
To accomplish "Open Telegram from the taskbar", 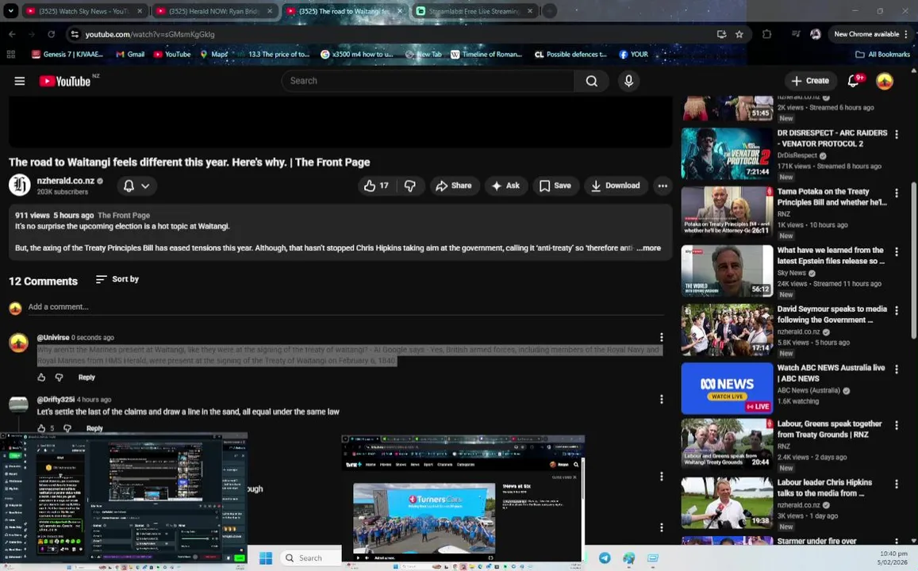I will click(604, 558).
